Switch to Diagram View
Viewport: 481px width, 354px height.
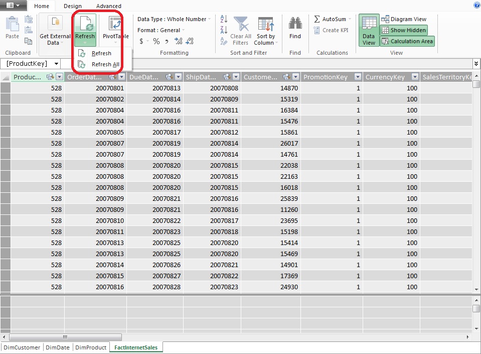point(404,19)
